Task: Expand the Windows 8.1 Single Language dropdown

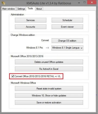Action: pos(67,48)
